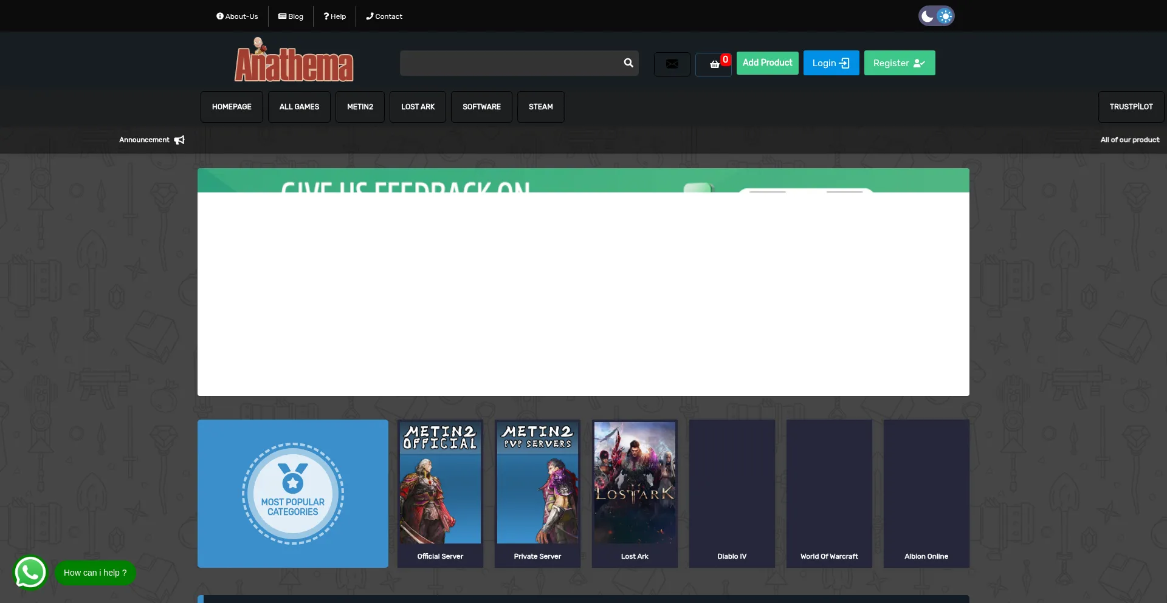Open the ALL GAMES category
Image resolution: width=1167 pixels, height=603 pixels.
pos(298,106)
